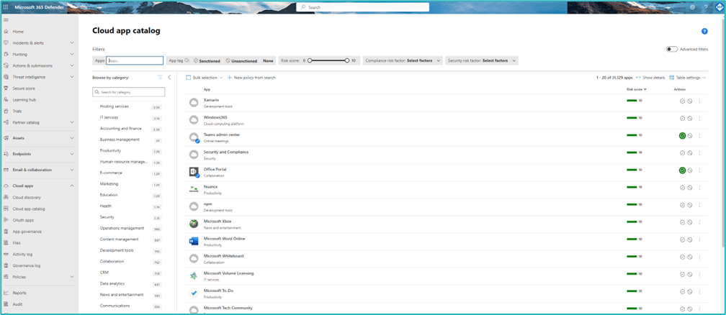
Task: Open settings gear in the top bar
Action: [x=692, y=7]
